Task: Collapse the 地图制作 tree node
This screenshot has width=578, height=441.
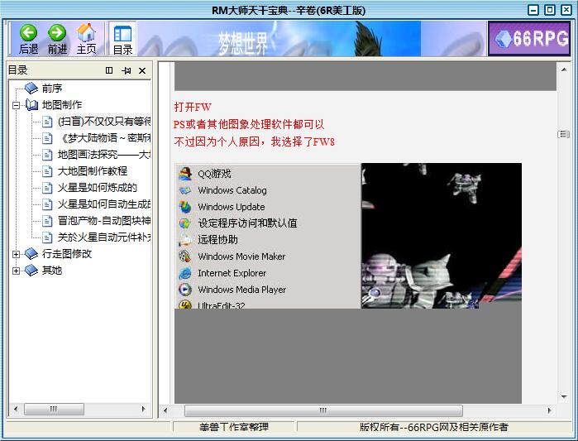Action: pyautogui.click(x=16, y=105)
